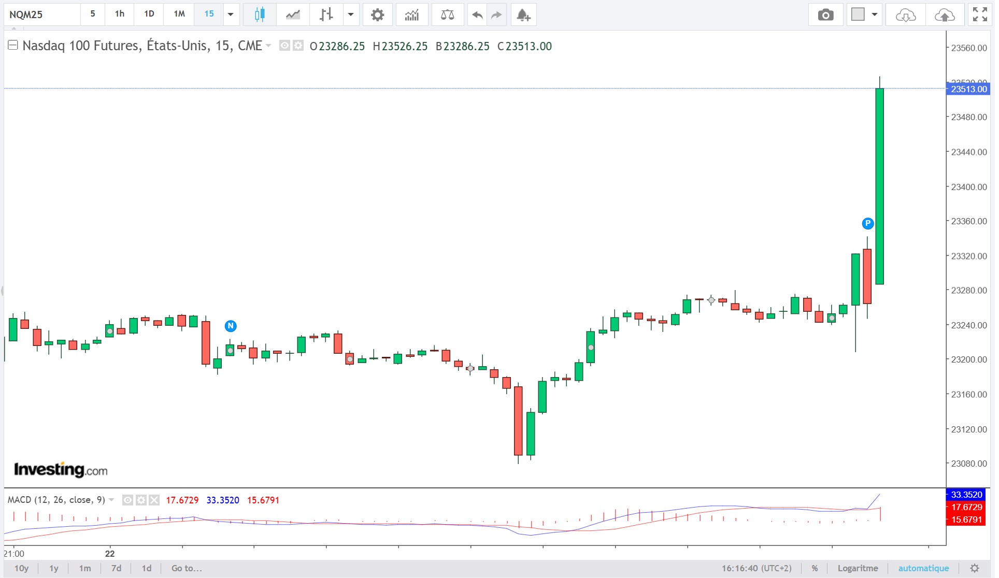Select the candlestick chart style icon

[260, 15]
